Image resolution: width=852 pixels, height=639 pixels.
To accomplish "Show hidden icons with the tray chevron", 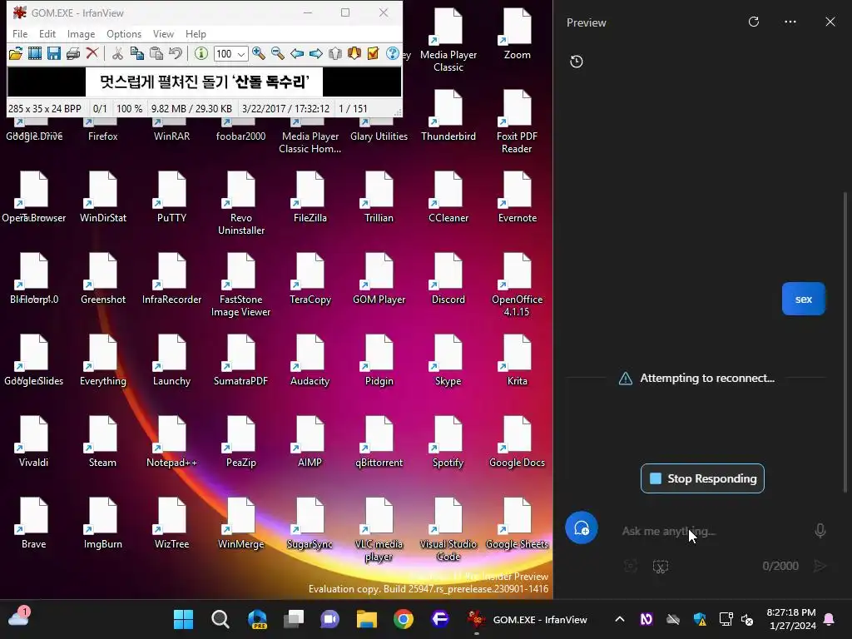I will (x=619, y=619).
